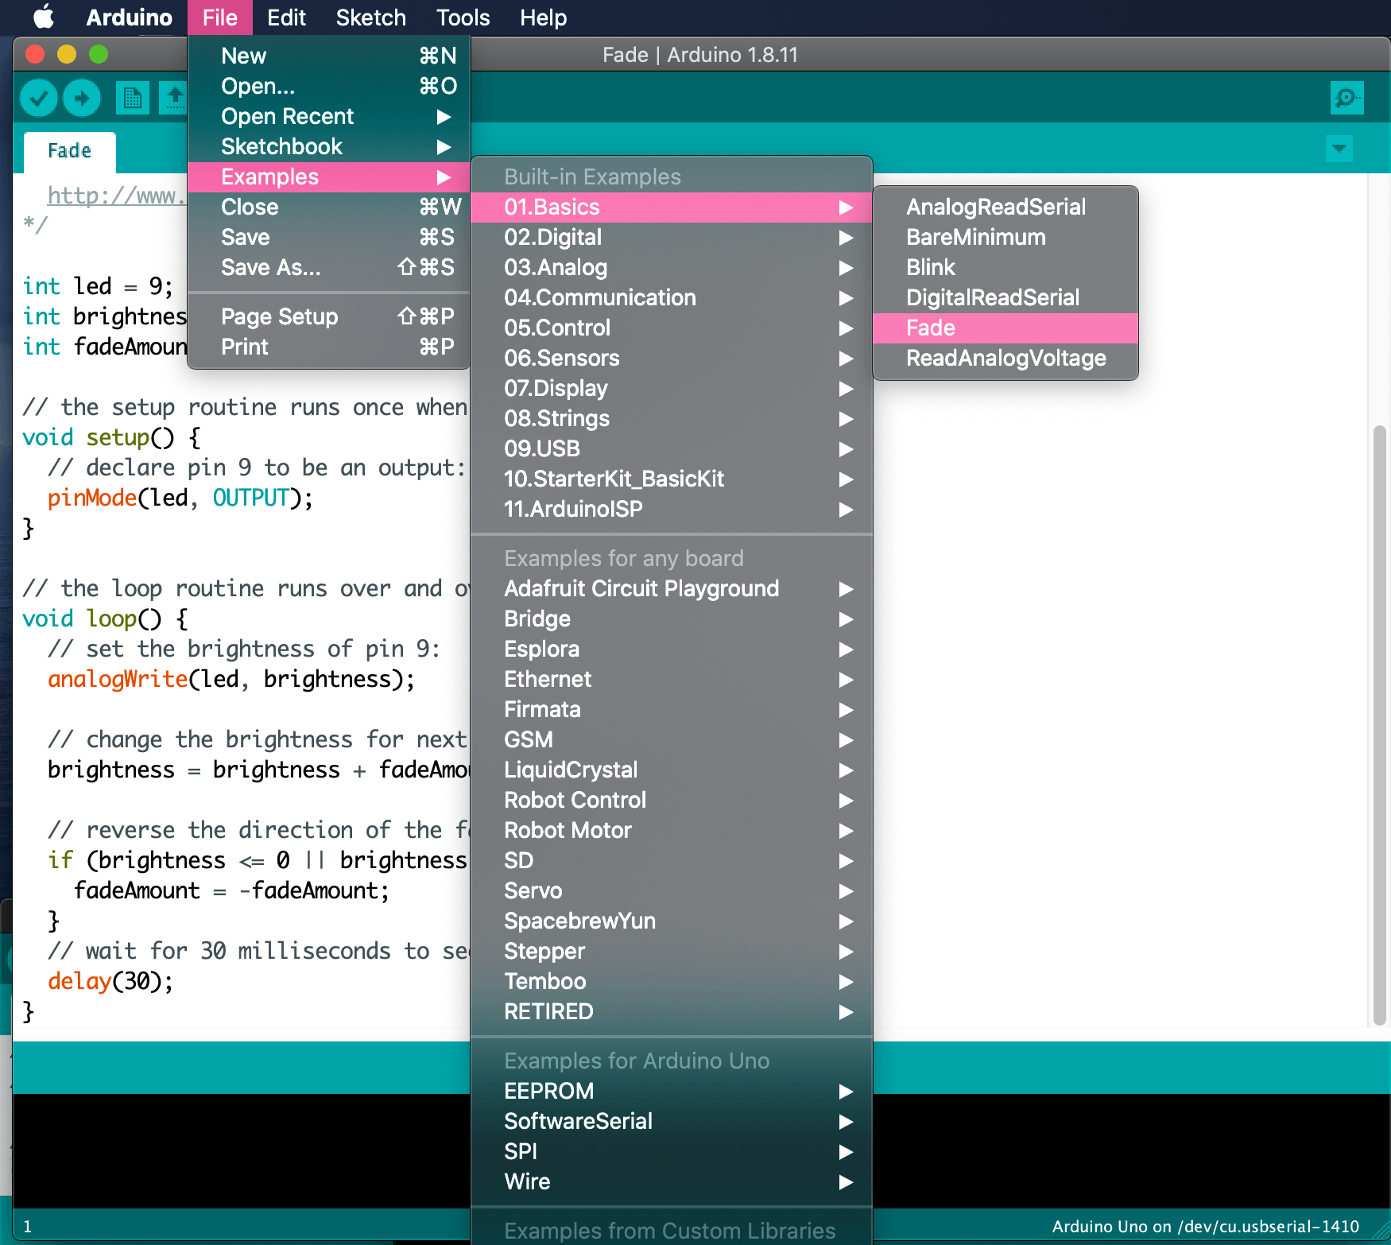Expand the Esplora library examples

click(672, 649)
